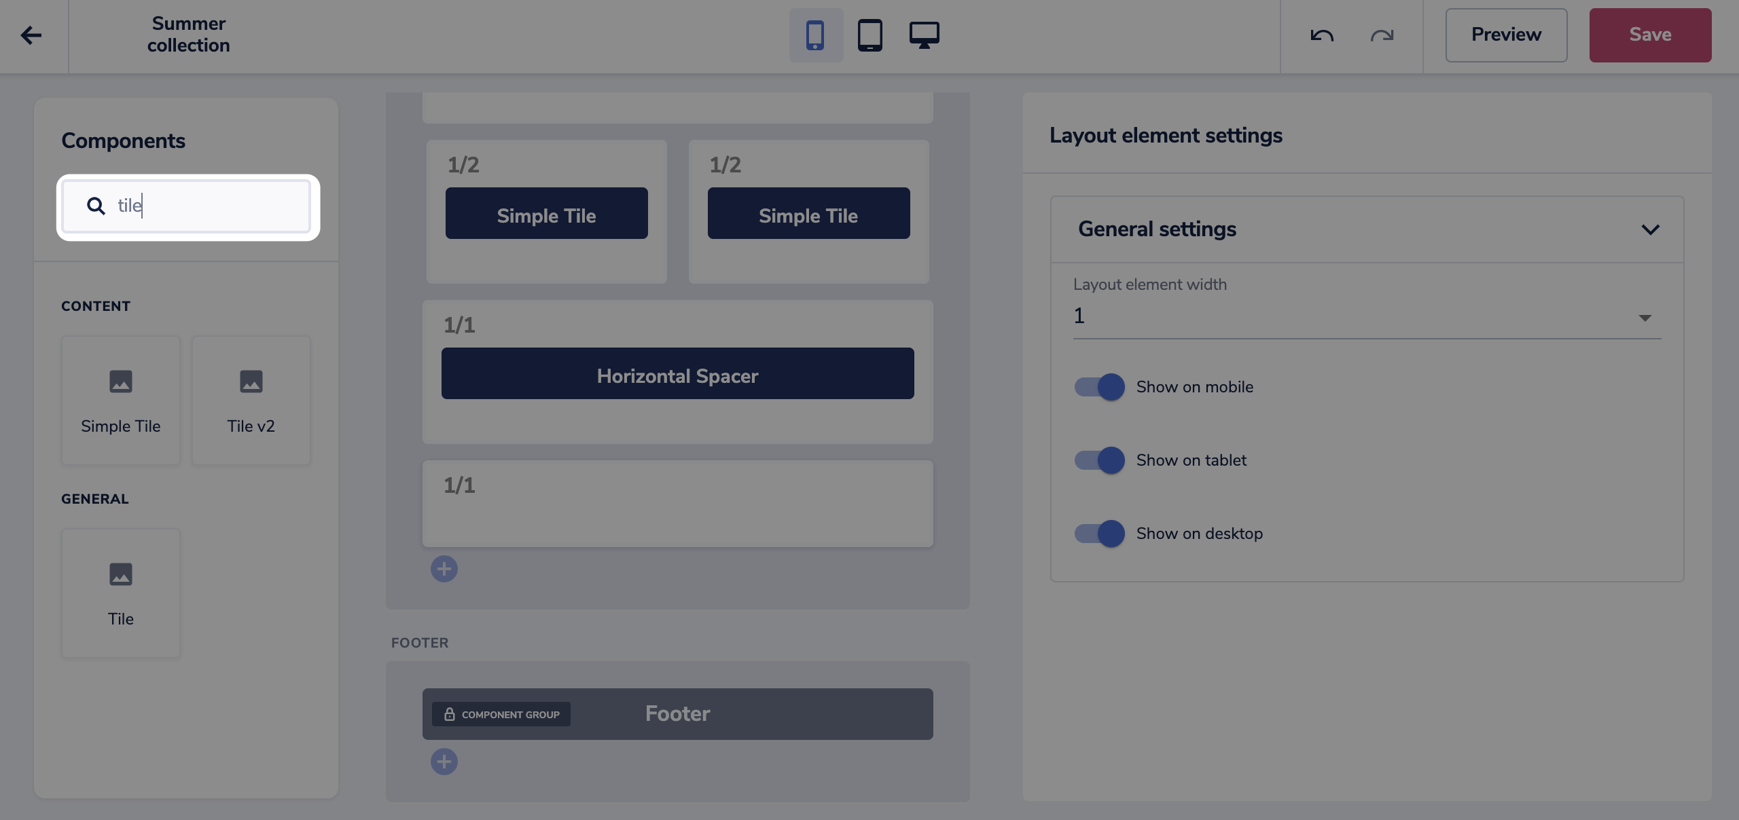Collapse the General settings section
The width and height of the screenshot is (1739, 820).
tap(1651, 229)
